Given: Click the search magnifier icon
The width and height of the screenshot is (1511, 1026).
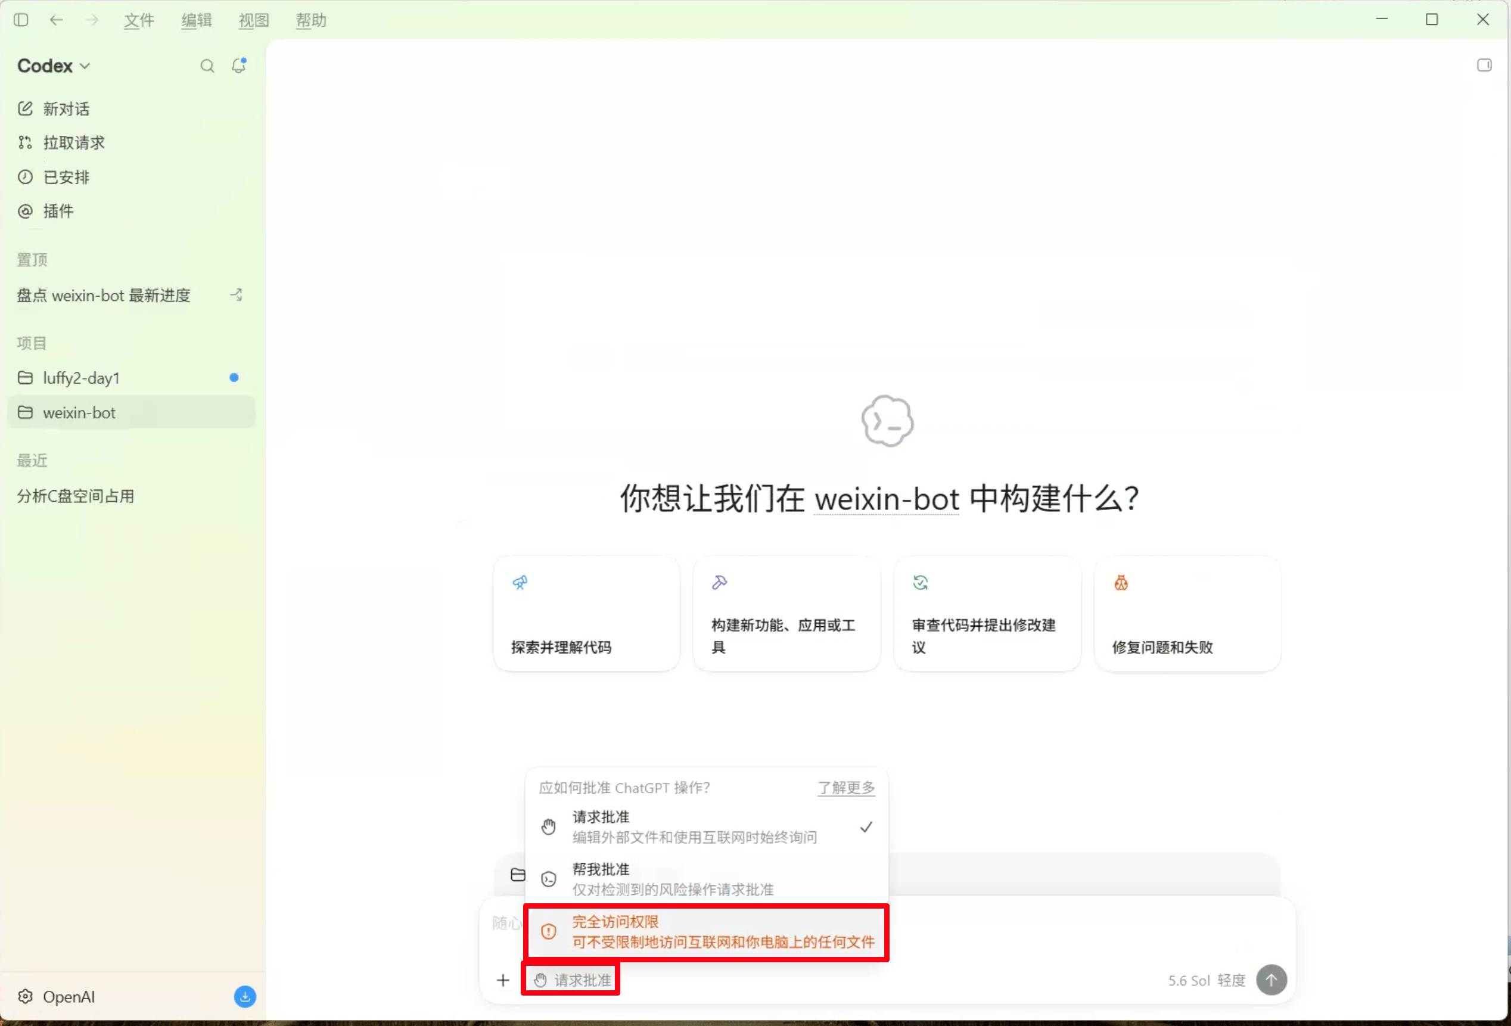Looking at the screenshot, I should tap(207, 66).
